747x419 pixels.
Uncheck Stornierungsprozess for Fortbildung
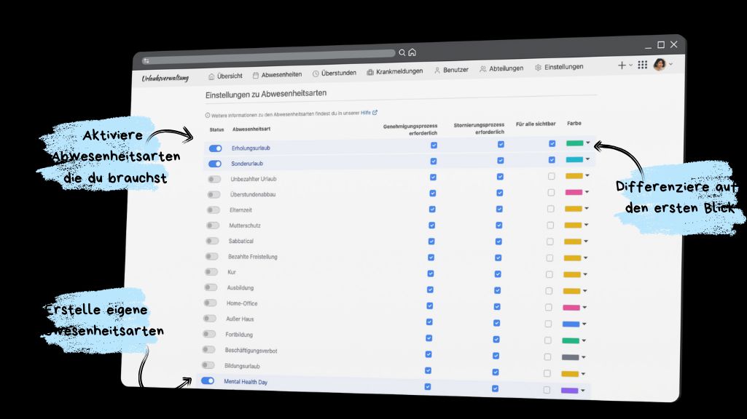click(x=496, y=339)
